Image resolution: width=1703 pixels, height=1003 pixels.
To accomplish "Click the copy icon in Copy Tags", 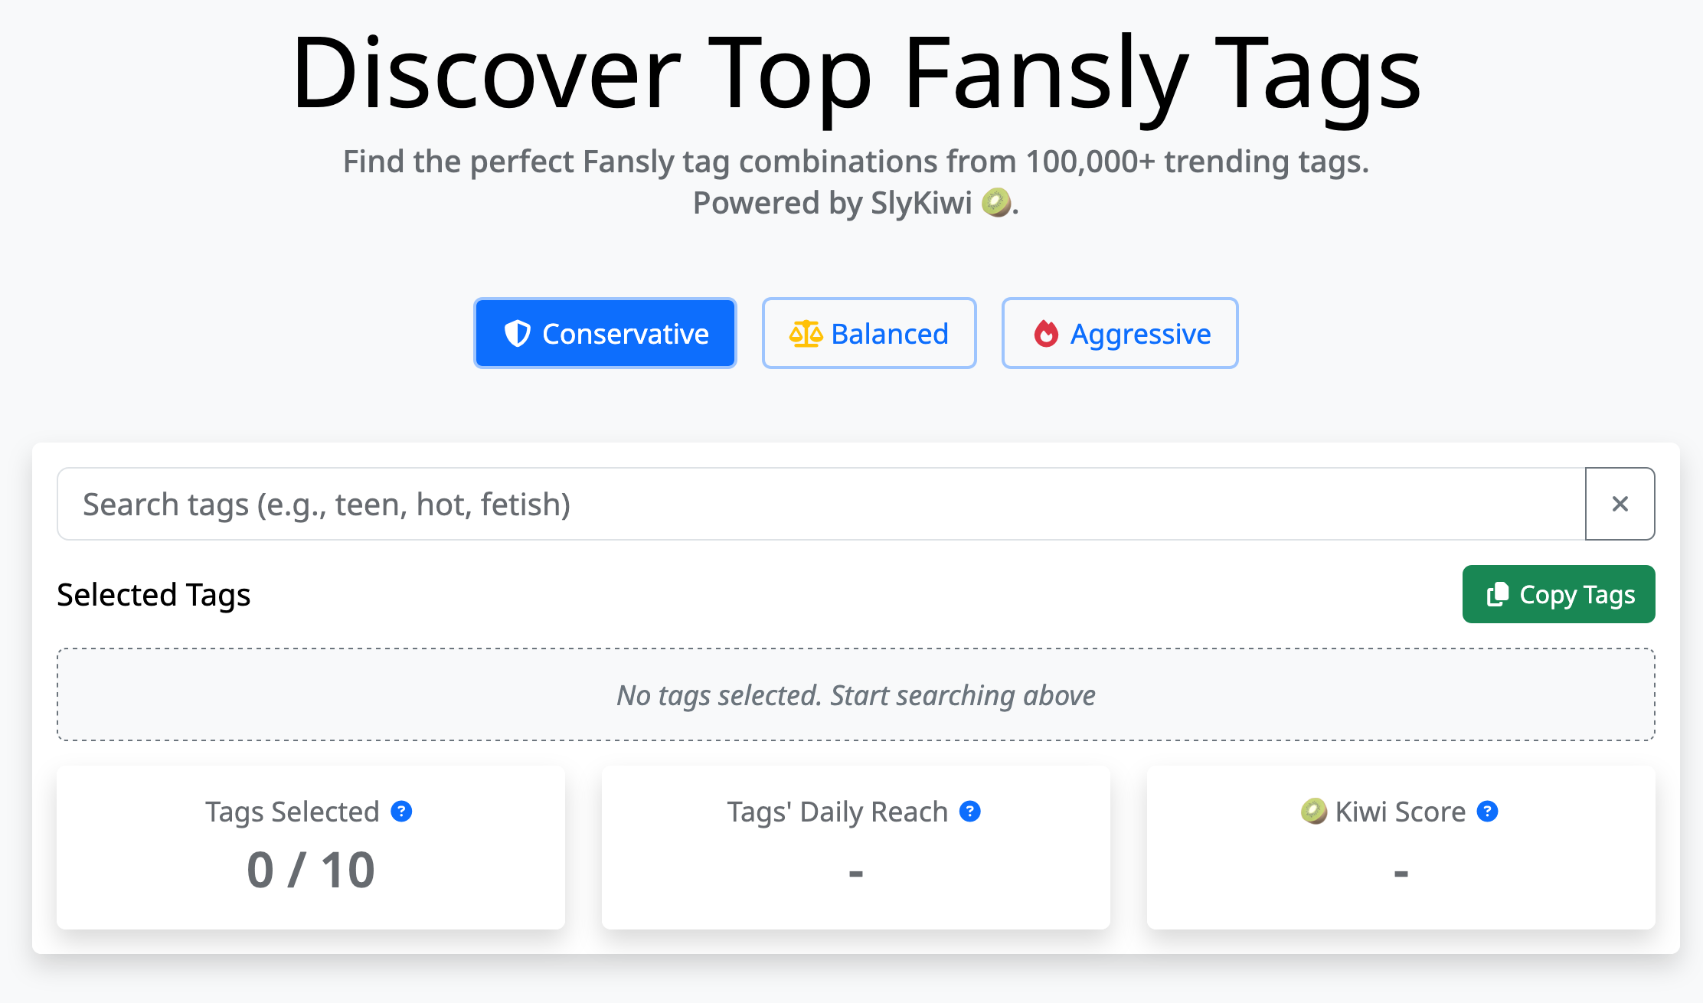I will coord(1498,594).
